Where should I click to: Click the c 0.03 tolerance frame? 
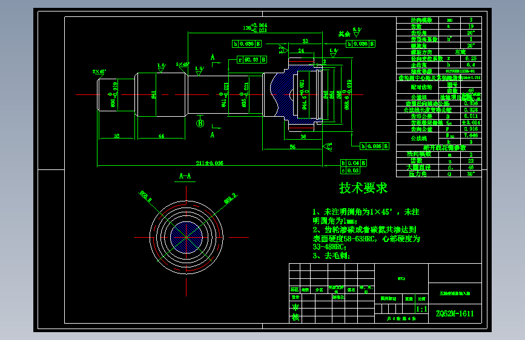(350, 171)
